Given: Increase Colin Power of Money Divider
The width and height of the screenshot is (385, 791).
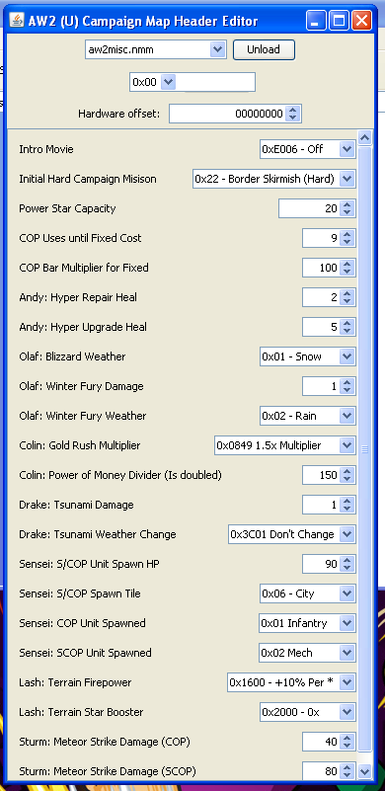Looking at the screenshot, I should coord(346,471).
